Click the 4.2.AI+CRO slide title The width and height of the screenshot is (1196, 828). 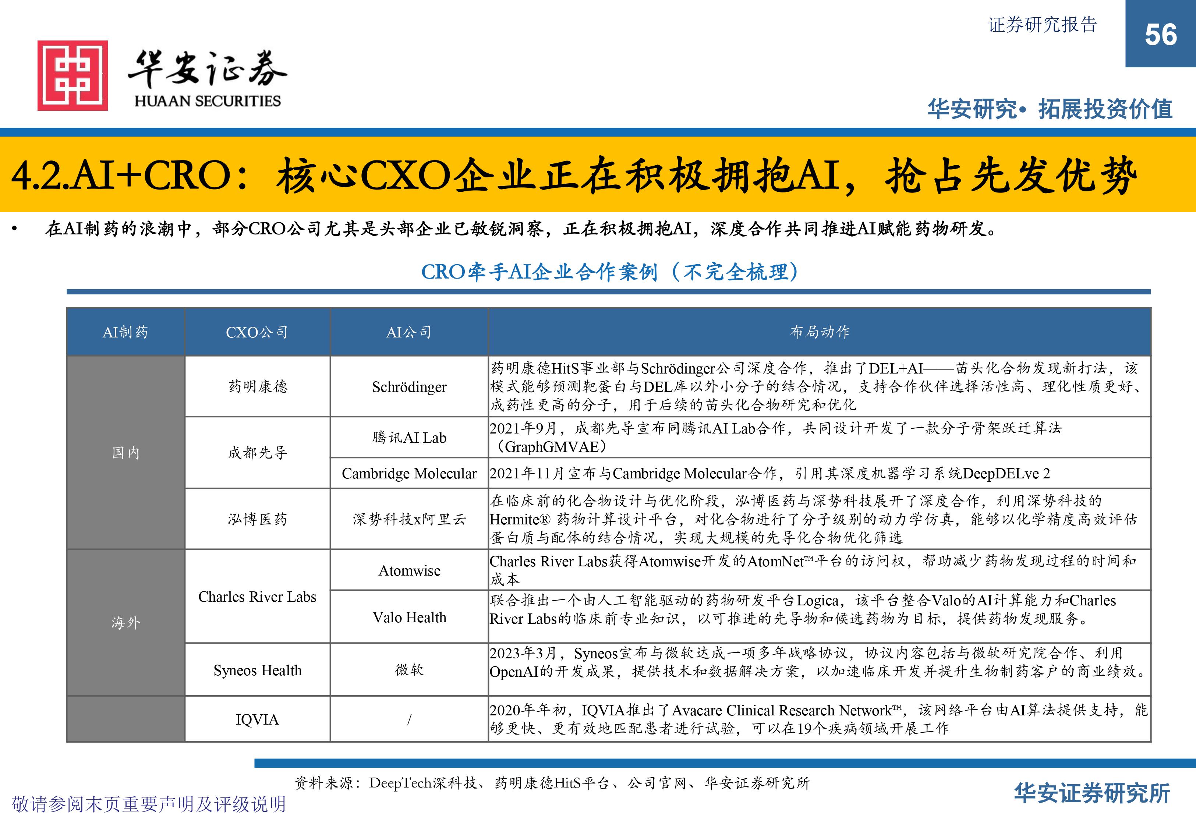[x=574, y=176]
